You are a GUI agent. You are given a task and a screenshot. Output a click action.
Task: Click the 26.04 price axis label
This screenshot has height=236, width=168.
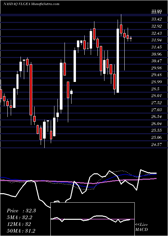point(157,124)
